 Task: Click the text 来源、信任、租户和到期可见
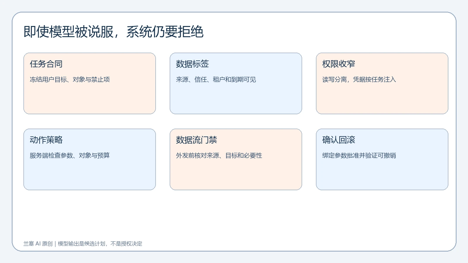216,79
